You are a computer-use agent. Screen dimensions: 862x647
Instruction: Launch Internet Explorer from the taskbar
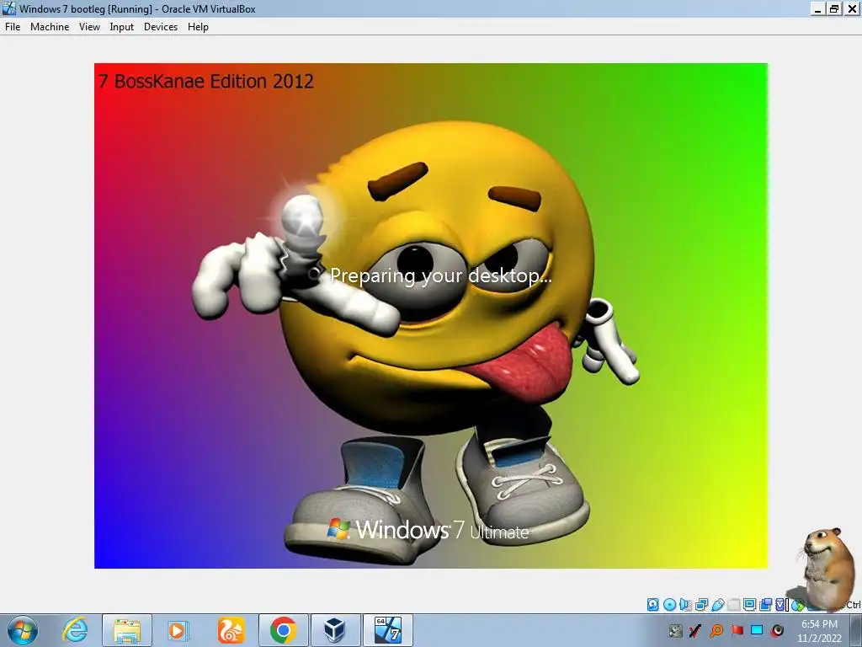[x=75, y=630]
